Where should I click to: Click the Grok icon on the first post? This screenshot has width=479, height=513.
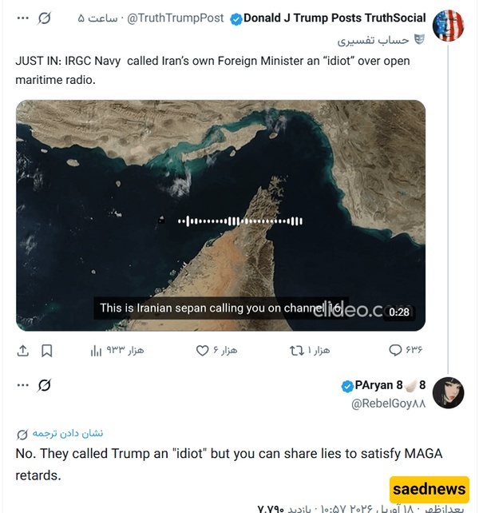click(46, 18)
